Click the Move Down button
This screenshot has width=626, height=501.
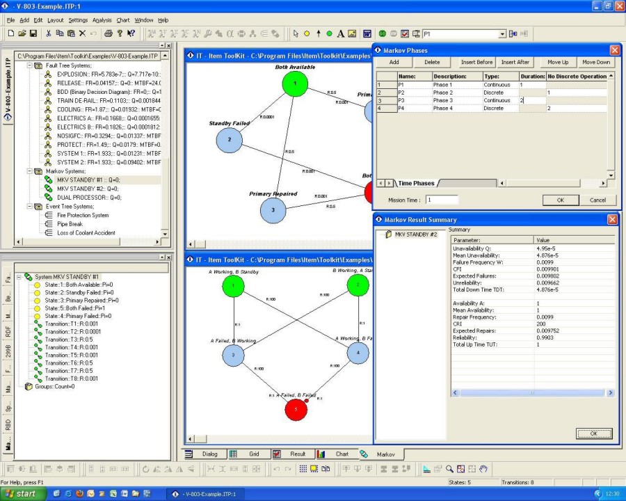click(x=596, y=62)
